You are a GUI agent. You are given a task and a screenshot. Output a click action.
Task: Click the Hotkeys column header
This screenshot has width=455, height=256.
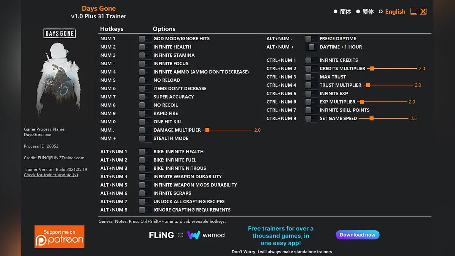coord(111,29)
